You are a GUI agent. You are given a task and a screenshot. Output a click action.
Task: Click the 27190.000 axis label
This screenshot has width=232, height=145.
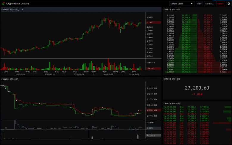pos(152,116)
